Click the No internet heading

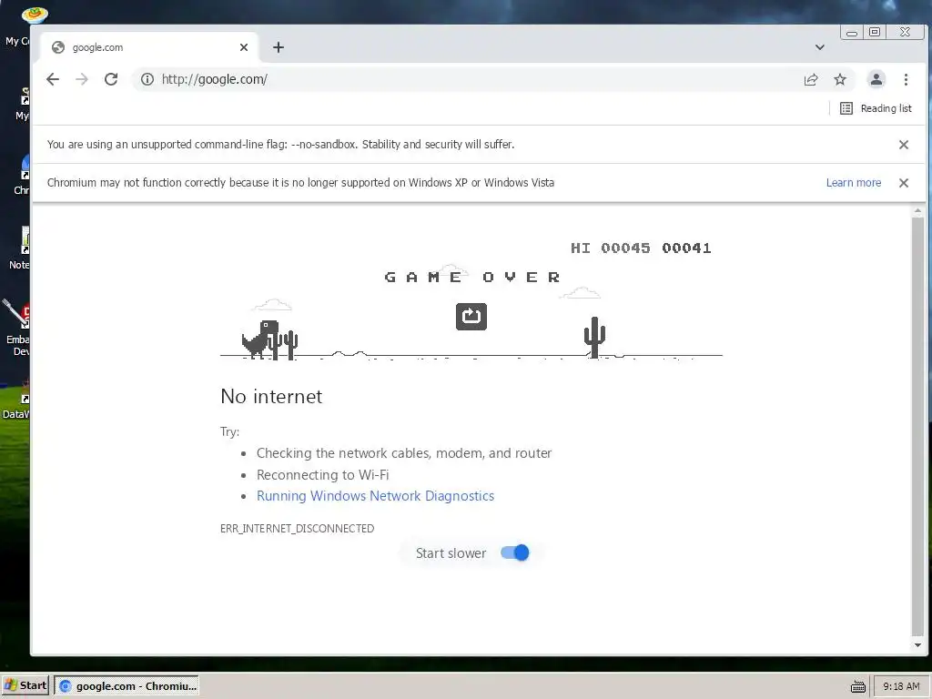click(271, 397)
